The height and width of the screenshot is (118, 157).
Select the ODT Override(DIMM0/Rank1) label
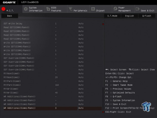point(19,62)
